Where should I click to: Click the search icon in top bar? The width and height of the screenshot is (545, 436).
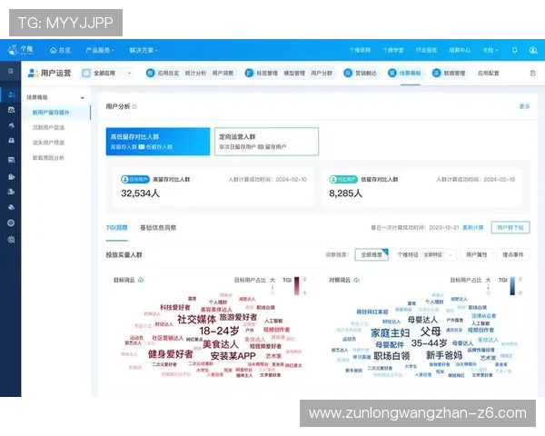[515, 50]
